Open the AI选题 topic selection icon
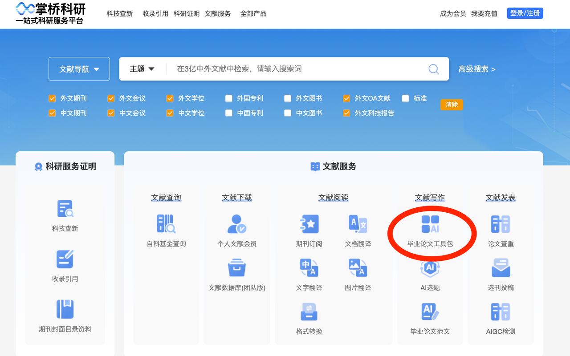 [429, 267]
